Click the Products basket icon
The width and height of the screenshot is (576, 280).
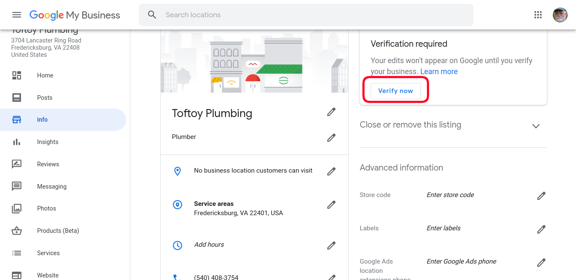[x=16, y=231]
